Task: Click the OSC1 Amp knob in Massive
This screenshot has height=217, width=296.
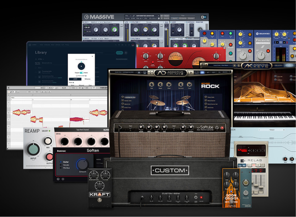Action: [114, 30]
